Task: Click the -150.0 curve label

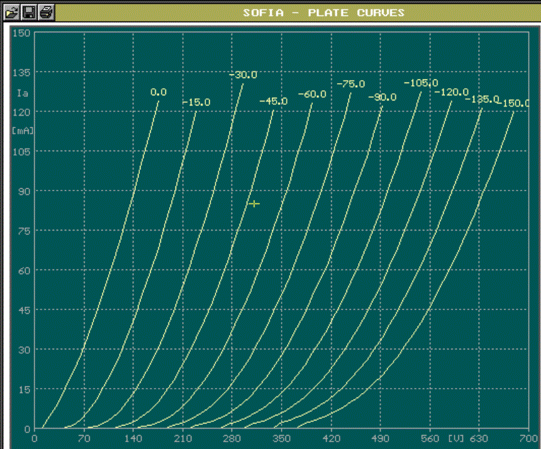Action: (515, 104)
